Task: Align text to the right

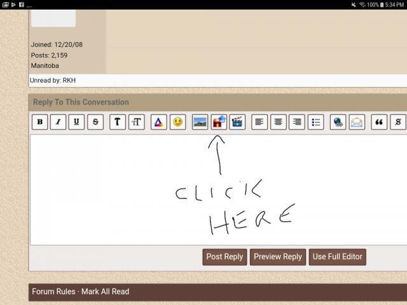Action: [x=296, y=122]
